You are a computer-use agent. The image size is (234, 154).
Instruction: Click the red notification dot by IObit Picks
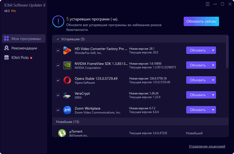(31, 58)
